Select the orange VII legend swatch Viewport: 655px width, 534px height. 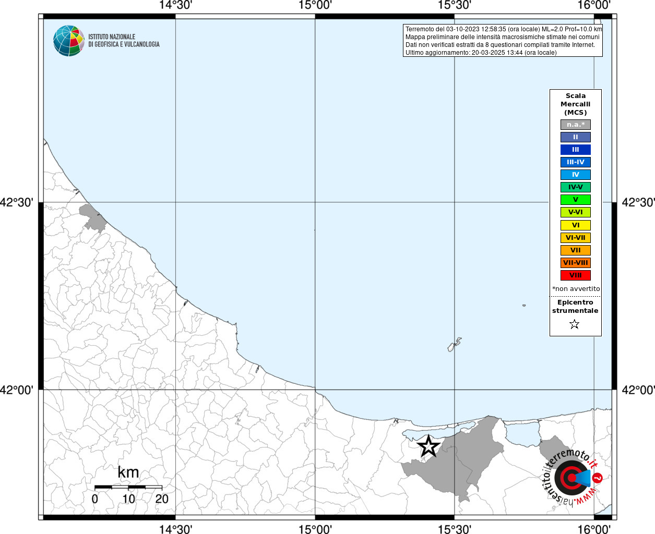pos(576,250)
